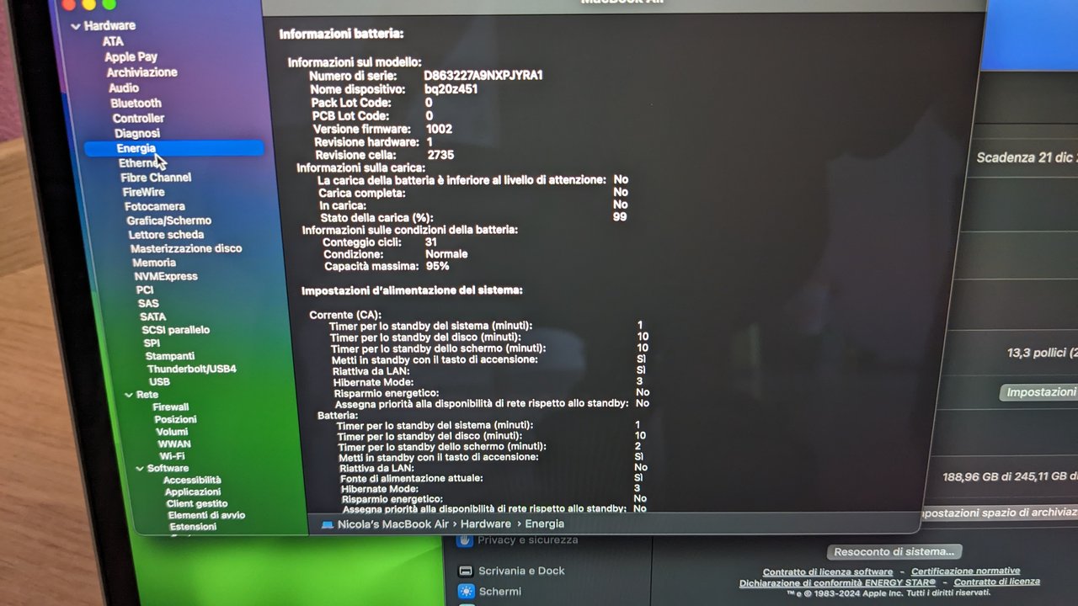Image resolution: width=1078 pixels, height=606 pixels.
Task: Click the green window zoom button
Action: click(109, 3)
